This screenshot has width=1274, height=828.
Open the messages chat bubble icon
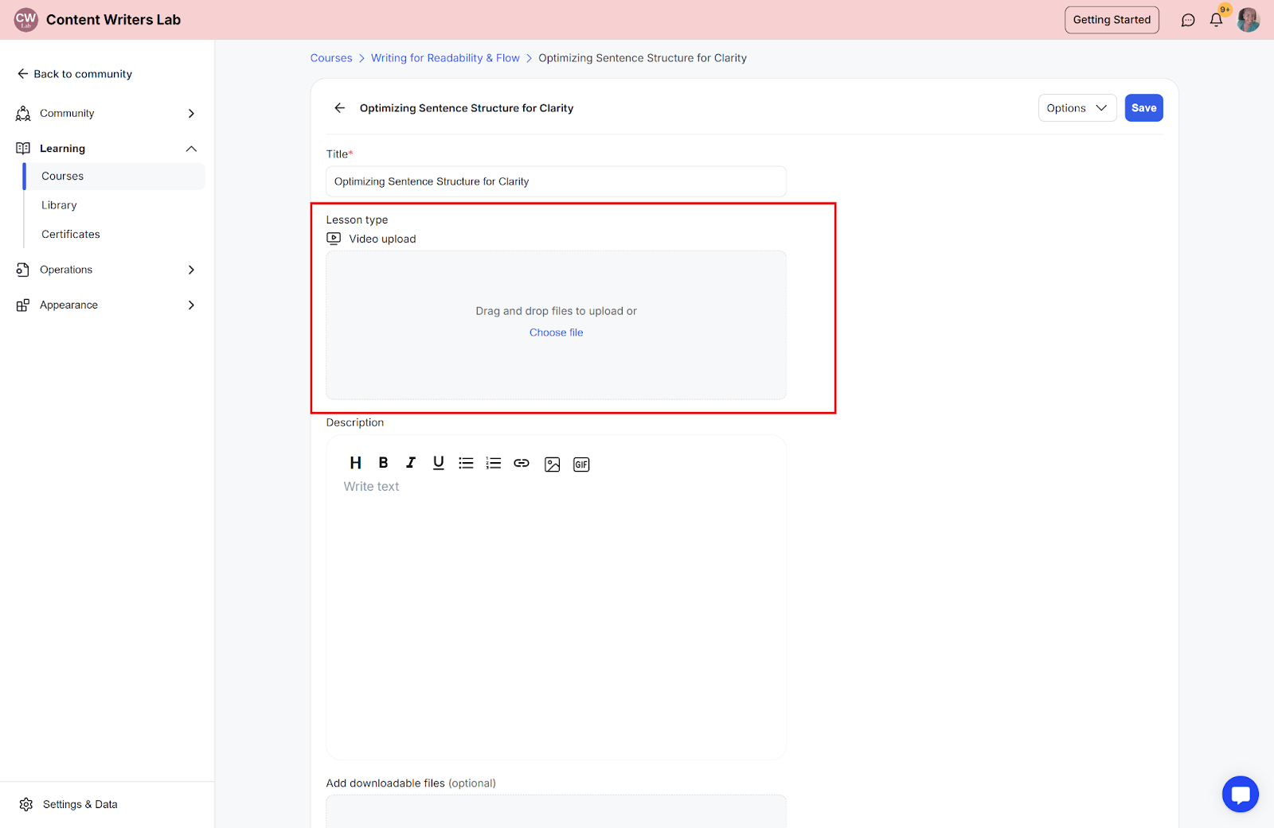pyautogui.click(x=1188, y=20)
